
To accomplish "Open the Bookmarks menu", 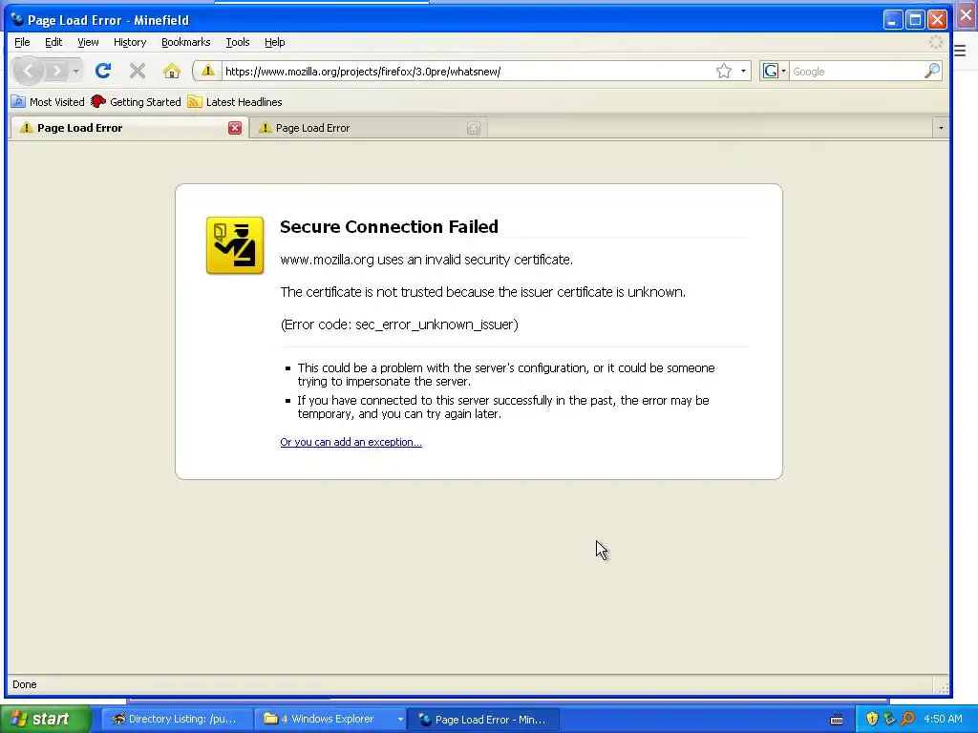I will 186,42.
